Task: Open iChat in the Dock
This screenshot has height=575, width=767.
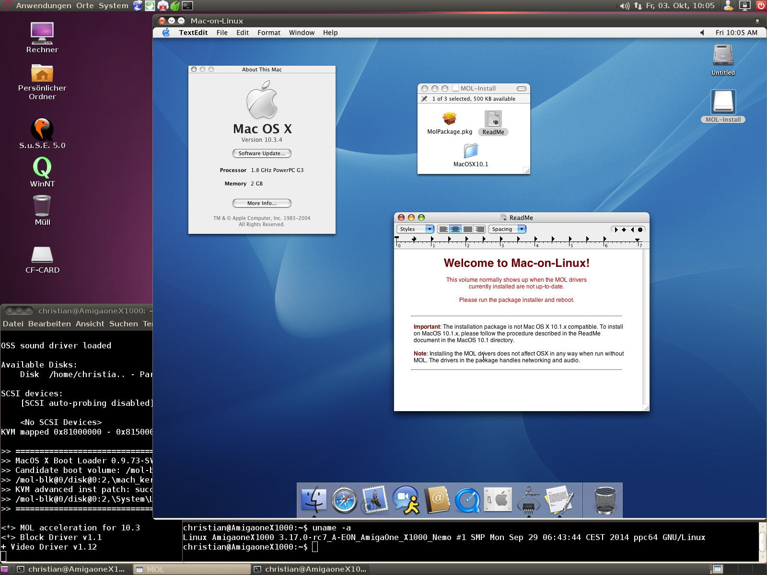Action: click(406, 500)
